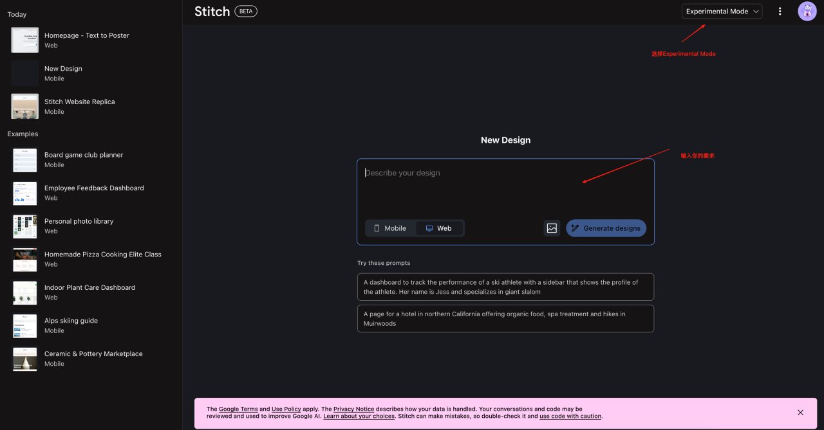Dismiss the pink notice banner
This screenshot has height=430, width=824.
click(x=800, y=413)
